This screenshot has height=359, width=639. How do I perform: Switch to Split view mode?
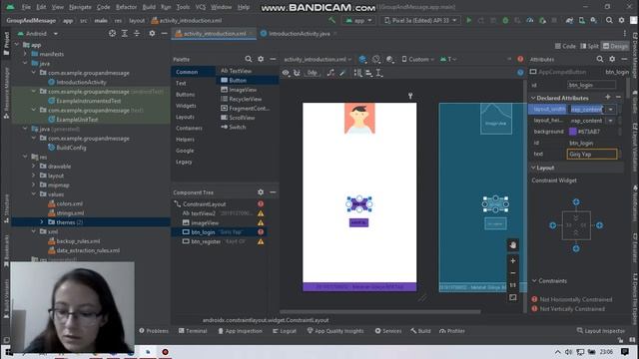pos(589,46)
